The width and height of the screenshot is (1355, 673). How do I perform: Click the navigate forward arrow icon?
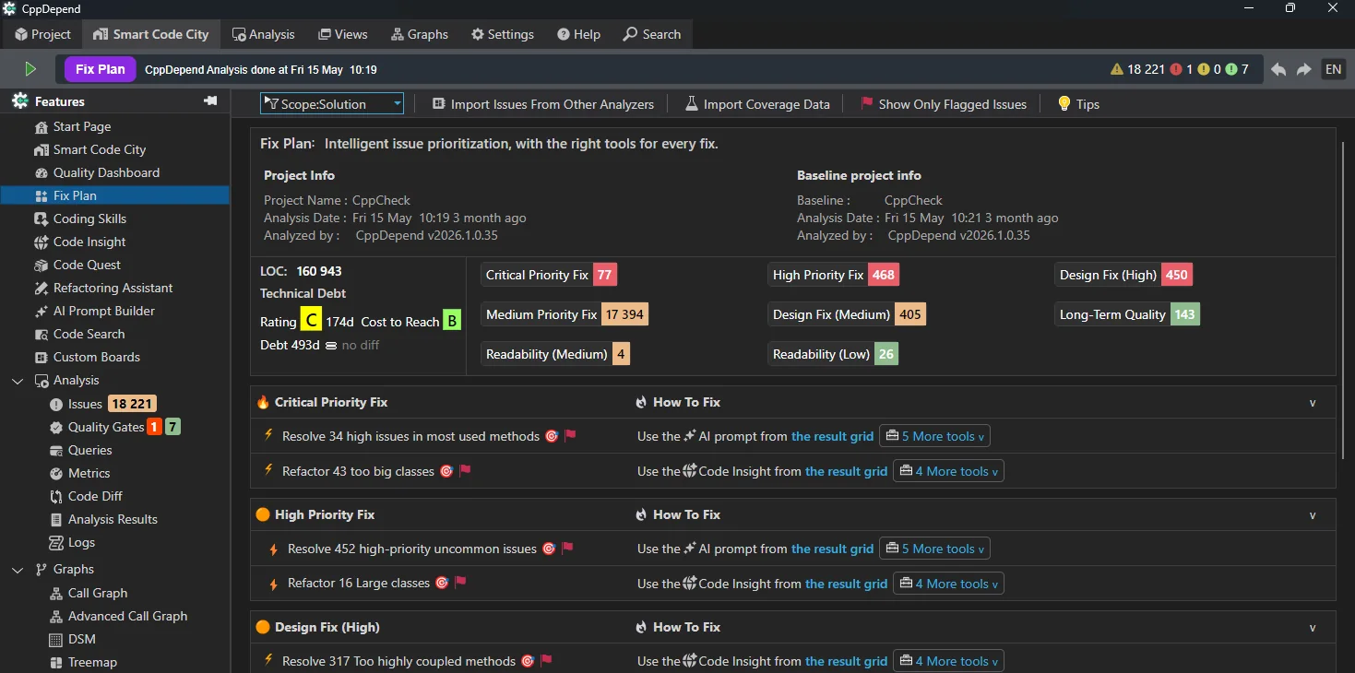(x=1303, y=69)
